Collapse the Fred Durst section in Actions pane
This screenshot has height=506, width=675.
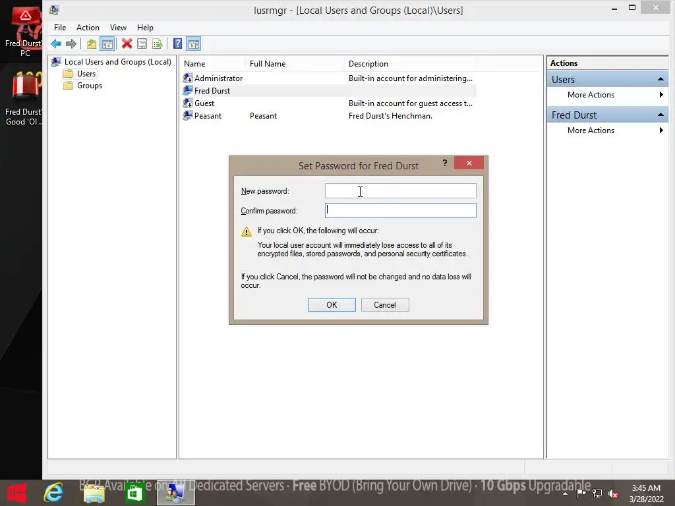[660, 115]
